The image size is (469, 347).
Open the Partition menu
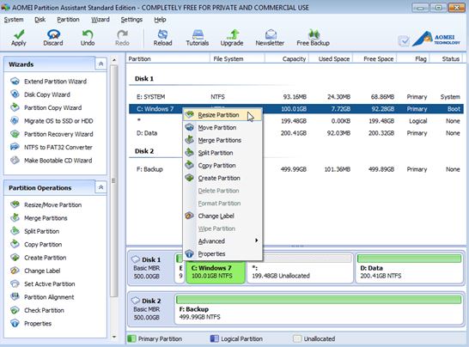(68, 20)
